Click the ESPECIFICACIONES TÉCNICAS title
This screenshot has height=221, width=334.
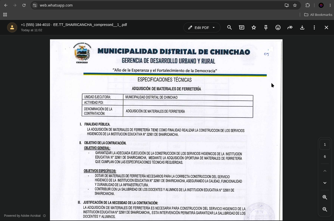165,80
